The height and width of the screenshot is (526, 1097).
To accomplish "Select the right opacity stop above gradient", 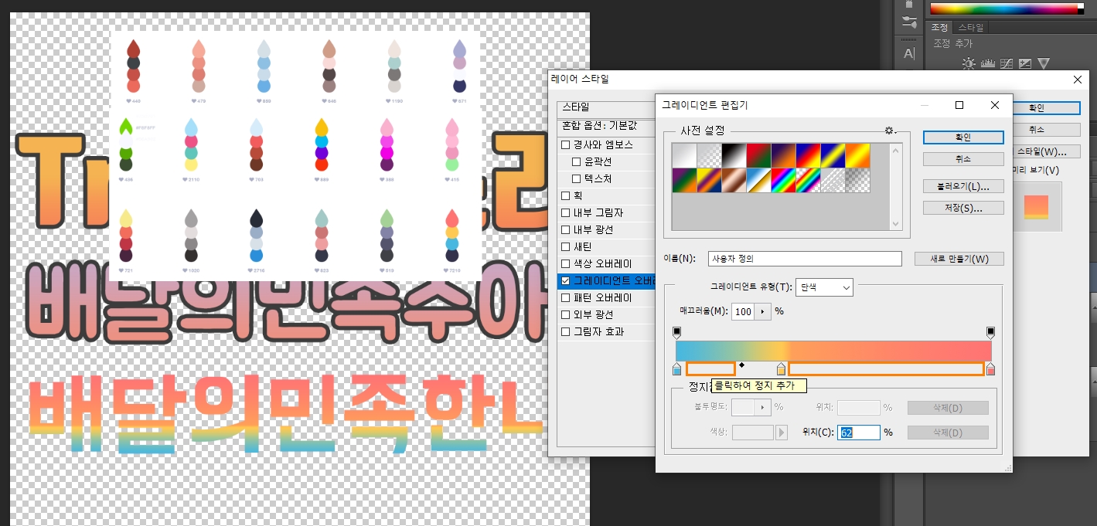I will 990,333.
